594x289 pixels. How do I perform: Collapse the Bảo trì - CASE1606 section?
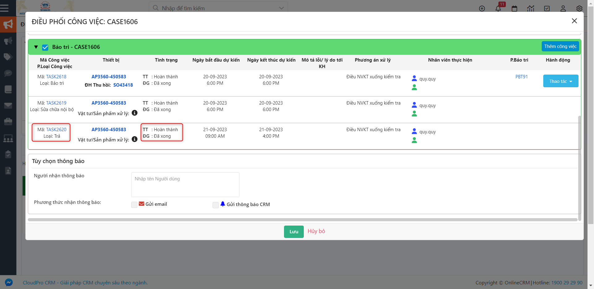(36, 47)
